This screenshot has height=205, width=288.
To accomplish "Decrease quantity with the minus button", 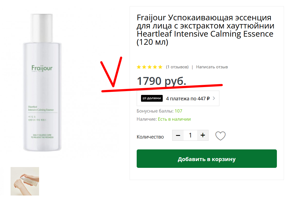I will 178,135.
